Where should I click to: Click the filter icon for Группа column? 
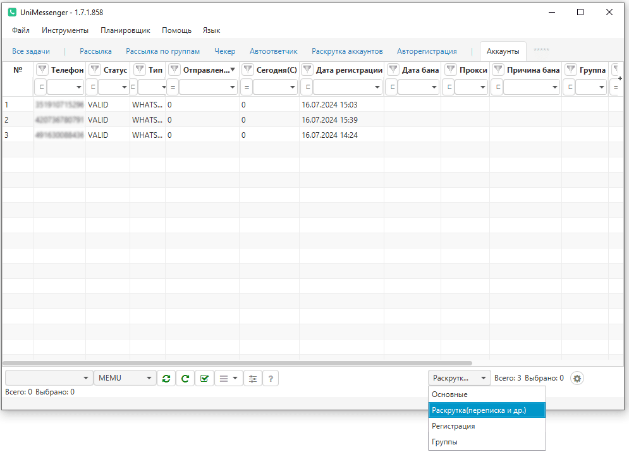pyautogui.click(x=570, y=70)
